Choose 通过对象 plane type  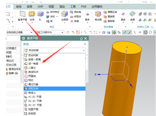click(54, 84)
